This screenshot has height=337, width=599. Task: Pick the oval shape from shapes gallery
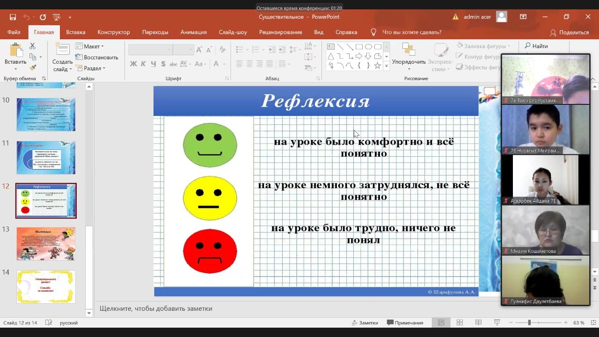[368, 47]
